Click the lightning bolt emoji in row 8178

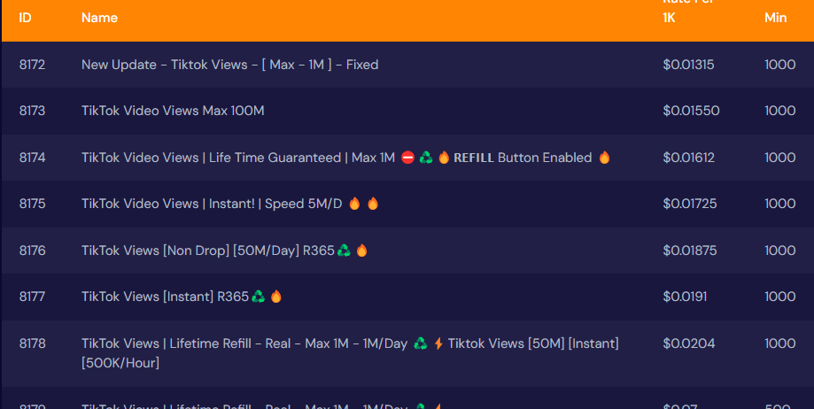[x=438, y=343]
